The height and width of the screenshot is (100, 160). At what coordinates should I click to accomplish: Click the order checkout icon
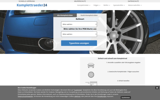[91, 83]
